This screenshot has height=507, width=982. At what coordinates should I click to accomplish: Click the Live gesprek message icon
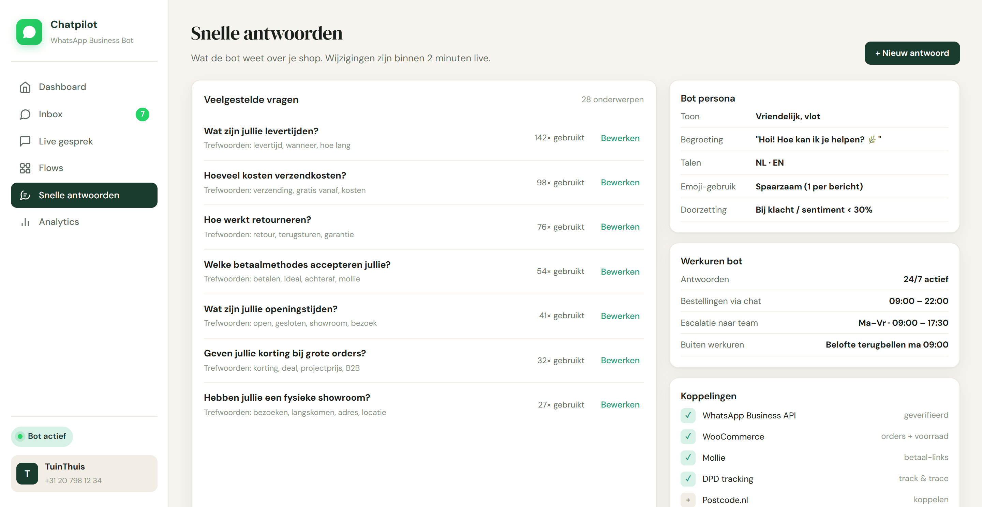[25, 141]
